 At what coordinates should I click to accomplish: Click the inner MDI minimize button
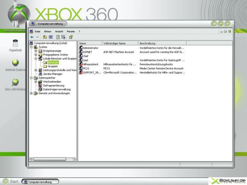pos(221,32)
